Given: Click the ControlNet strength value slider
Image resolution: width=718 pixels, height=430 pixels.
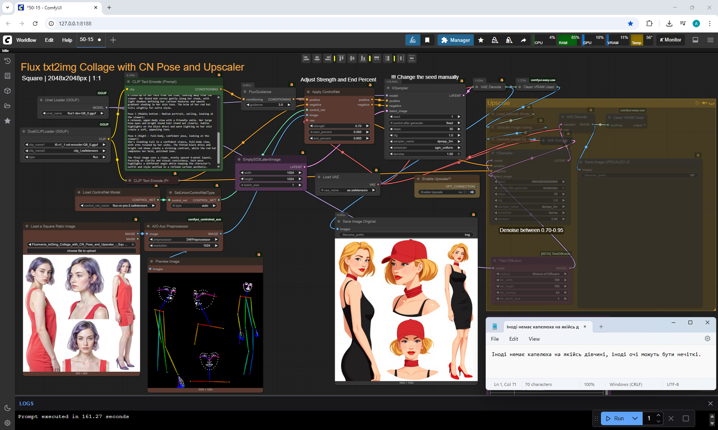Looking at the screenshot, I should [x=339, y=126].
